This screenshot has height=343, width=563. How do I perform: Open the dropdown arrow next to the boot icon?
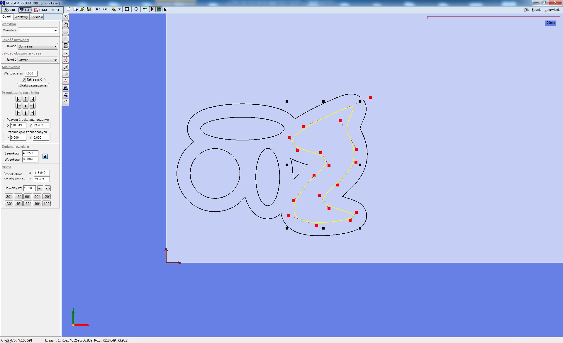119,9
